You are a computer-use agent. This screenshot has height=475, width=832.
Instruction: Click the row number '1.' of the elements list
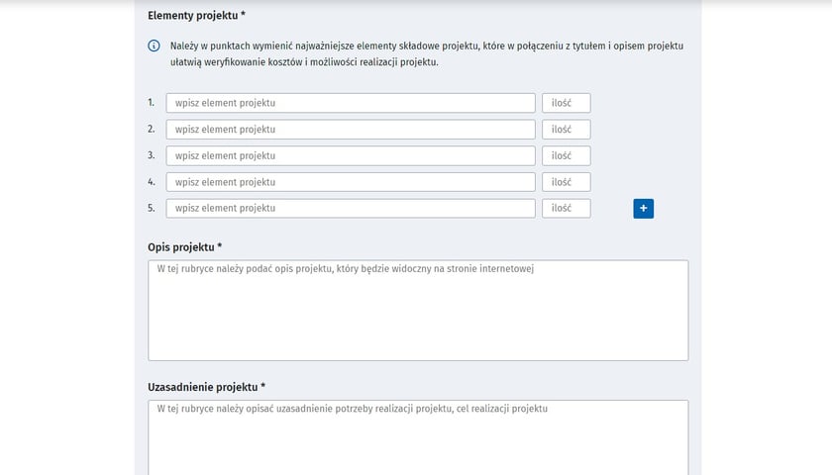click(x=152, y=102)
